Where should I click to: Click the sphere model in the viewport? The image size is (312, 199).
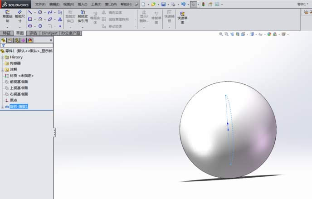[228, 130]
